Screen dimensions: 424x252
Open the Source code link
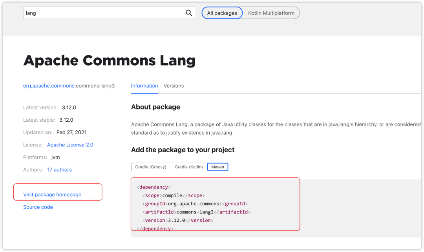click(x=38, y=207)
